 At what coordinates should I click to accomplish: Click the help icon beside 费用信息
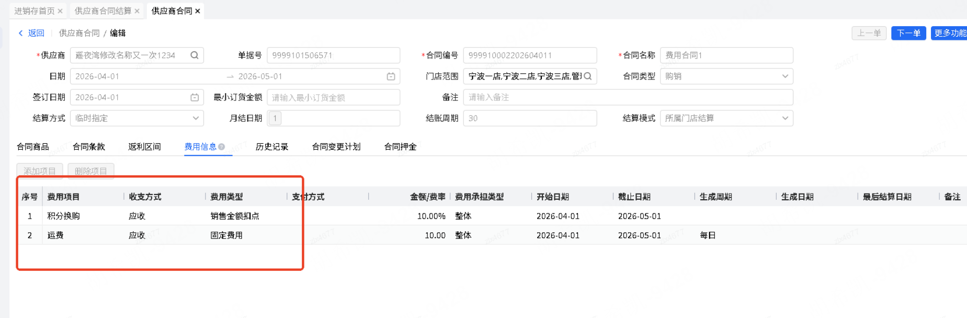pos(222,147)
